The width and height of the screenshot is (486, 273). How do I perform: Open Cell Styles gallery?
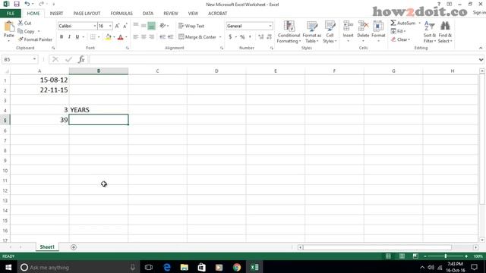pyautogui.click(x=330, y=32)
